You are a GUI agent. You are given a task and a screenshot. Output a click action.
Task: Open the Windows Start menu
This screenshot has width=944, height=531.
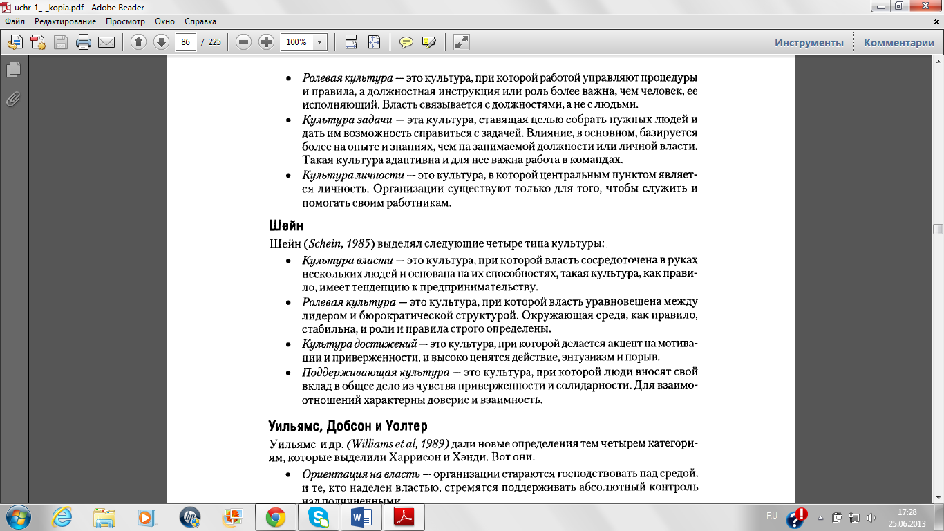17,516
